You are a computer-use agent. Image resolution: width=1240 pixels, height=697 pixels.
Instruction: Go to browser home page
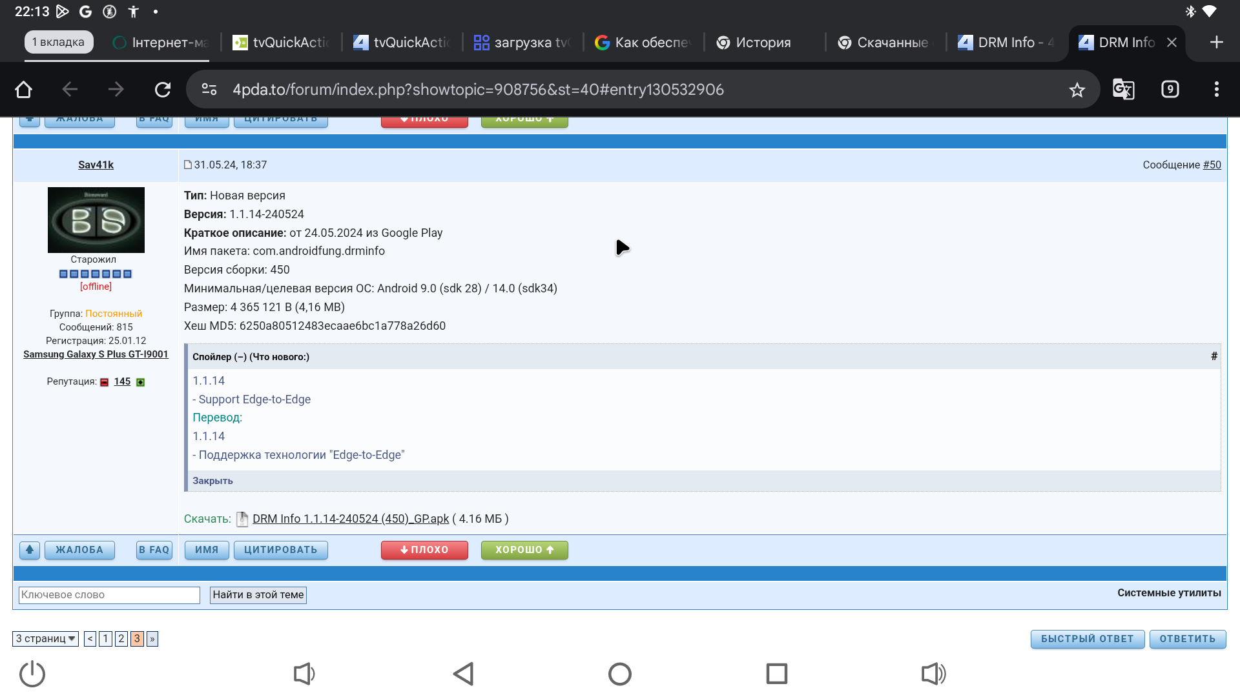tap(23, 89)
